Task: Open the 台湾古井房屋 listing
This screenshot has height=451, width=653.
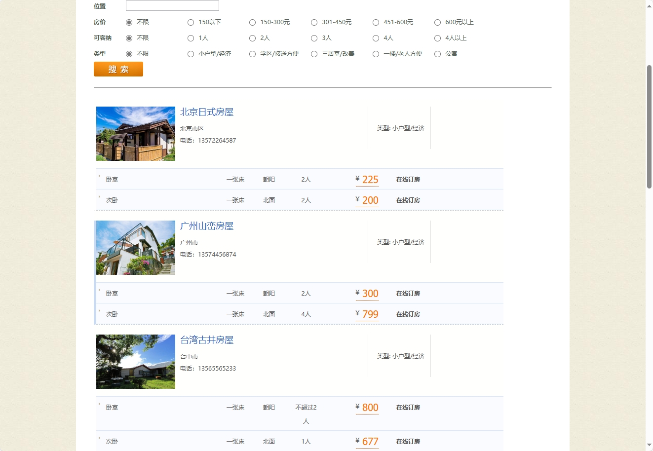Action: (x=206, y=340)
